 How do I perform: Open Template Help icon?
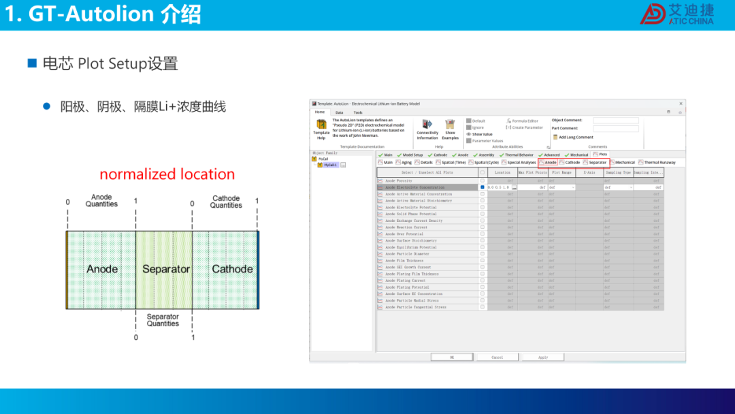click(x=321, y=124)
